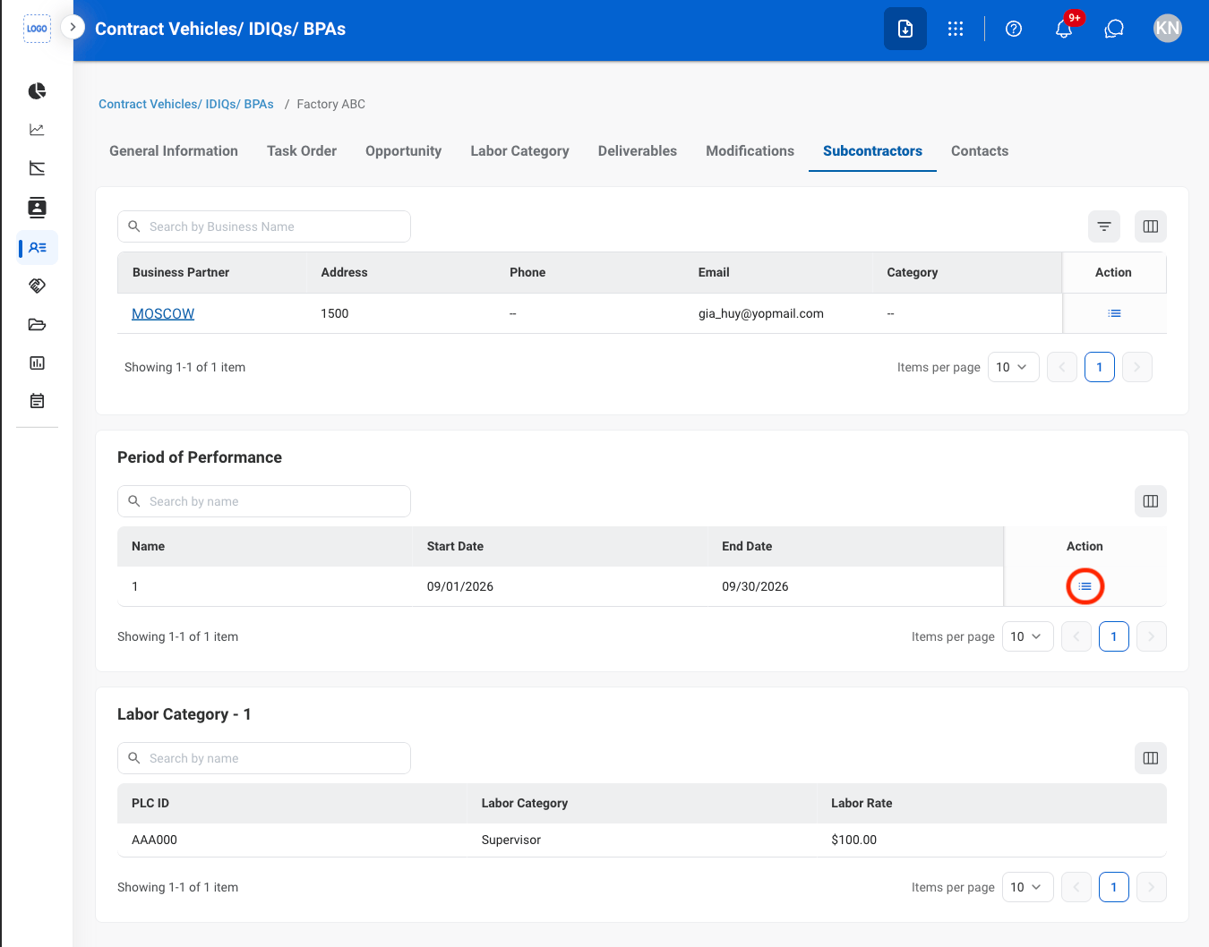Expand the sidebar with the chevron button
The height and width of the screenshot is (947, 1209).
click(73, 27)
